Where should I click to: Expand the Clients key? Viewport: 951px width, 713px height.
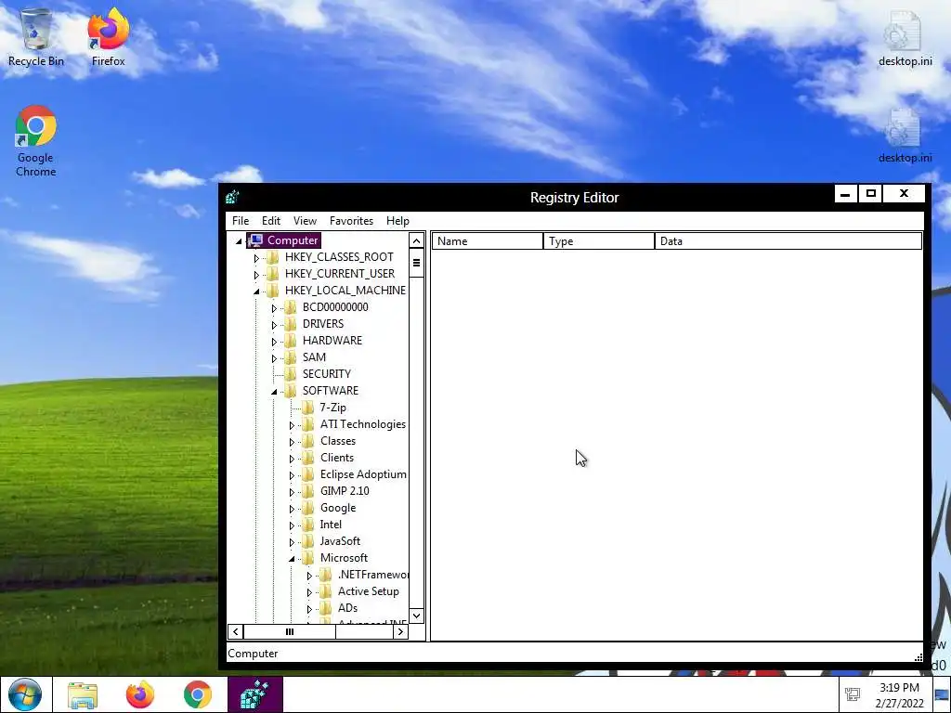point(292,459)
